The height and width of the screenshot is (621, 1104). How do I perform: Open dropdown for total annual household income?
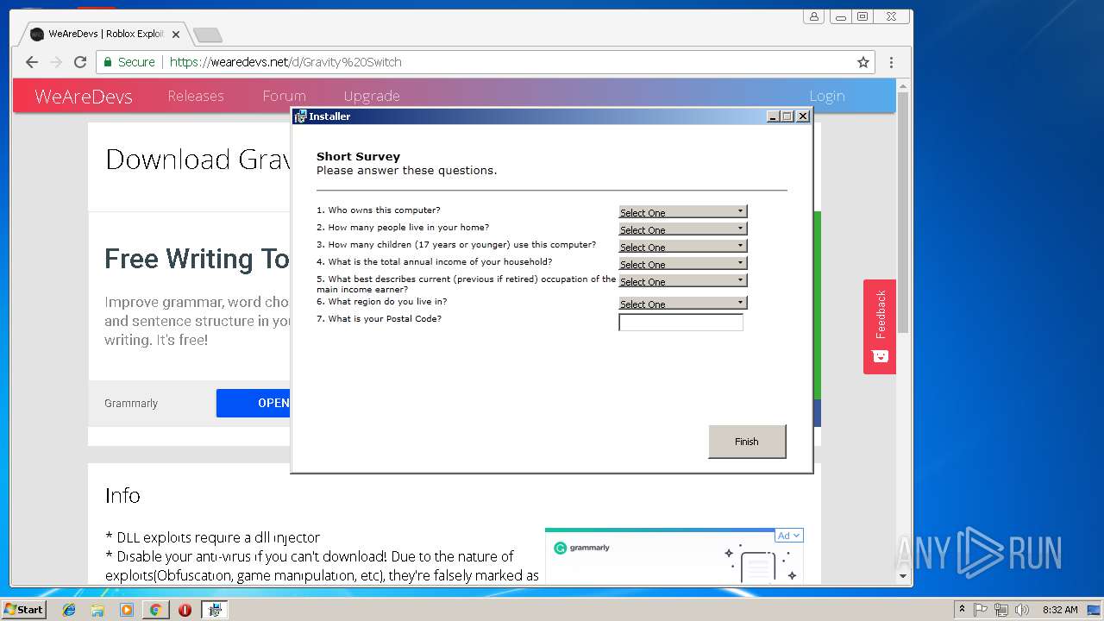point(682,263)
